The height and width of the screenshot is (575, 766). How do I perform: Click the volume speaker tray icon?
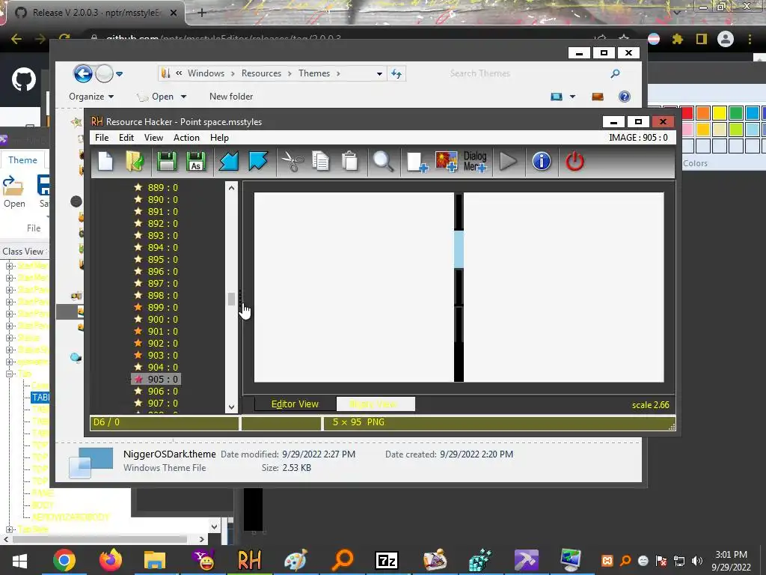click(697, 560)
